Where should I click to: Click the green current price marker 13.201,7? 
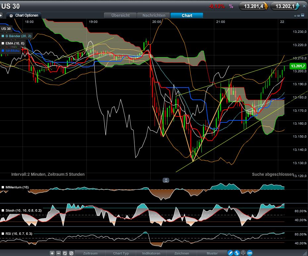click(298, 66)
